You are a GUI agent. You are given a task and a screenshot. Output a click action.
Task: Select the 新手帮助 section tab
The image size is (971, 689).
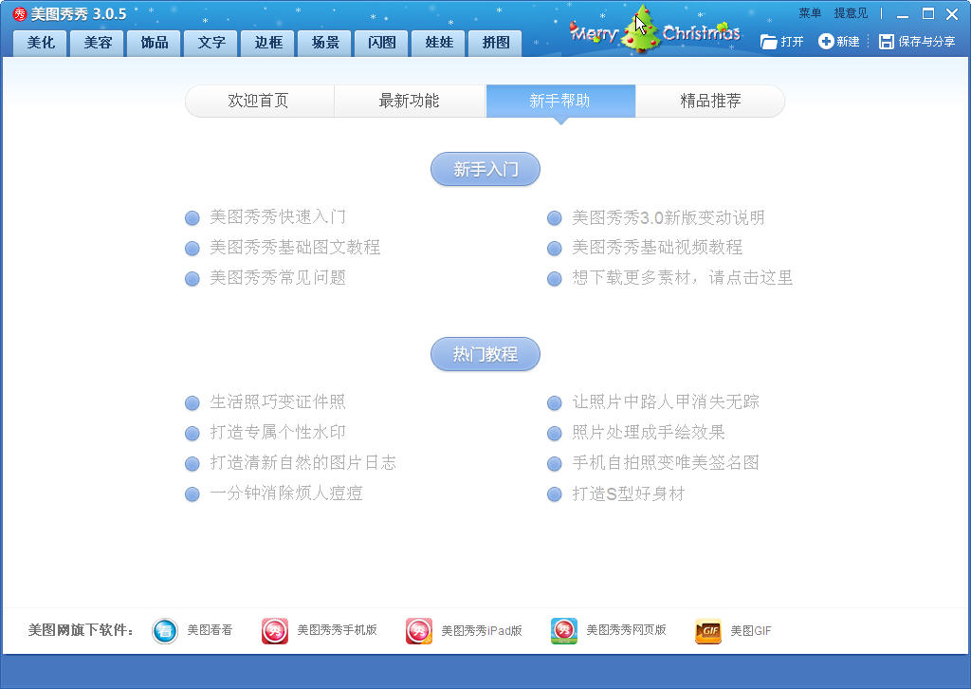559,101
